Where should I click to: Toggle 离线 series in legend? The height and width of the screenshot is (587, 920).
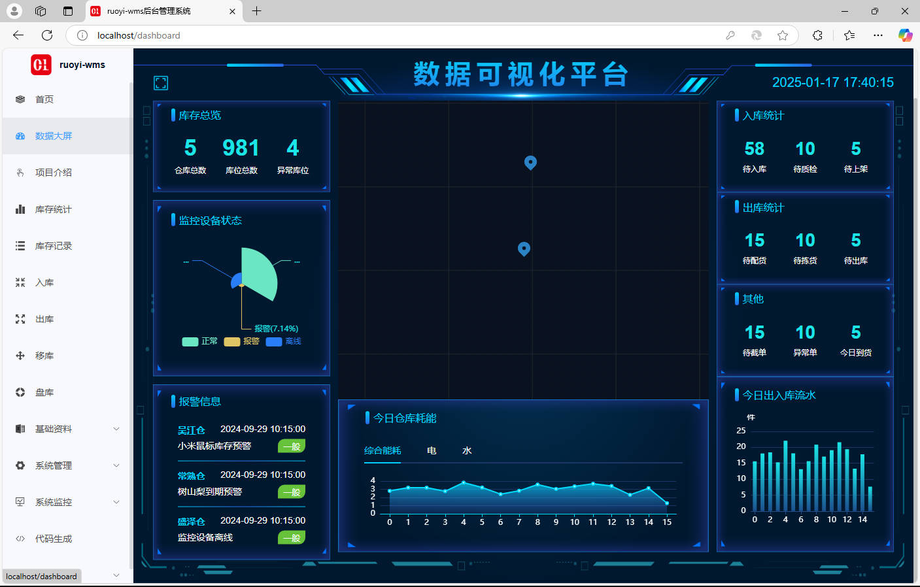284,341
